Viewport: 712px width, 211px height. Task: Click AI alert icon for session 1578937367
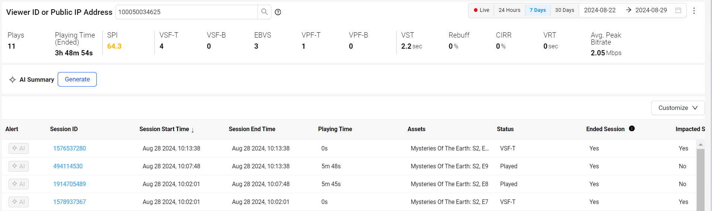click(19, 202)
